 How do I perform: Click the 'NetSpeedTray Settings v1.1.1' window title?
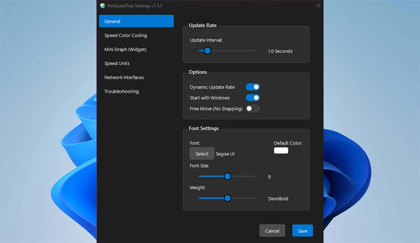tap(135, 6)
